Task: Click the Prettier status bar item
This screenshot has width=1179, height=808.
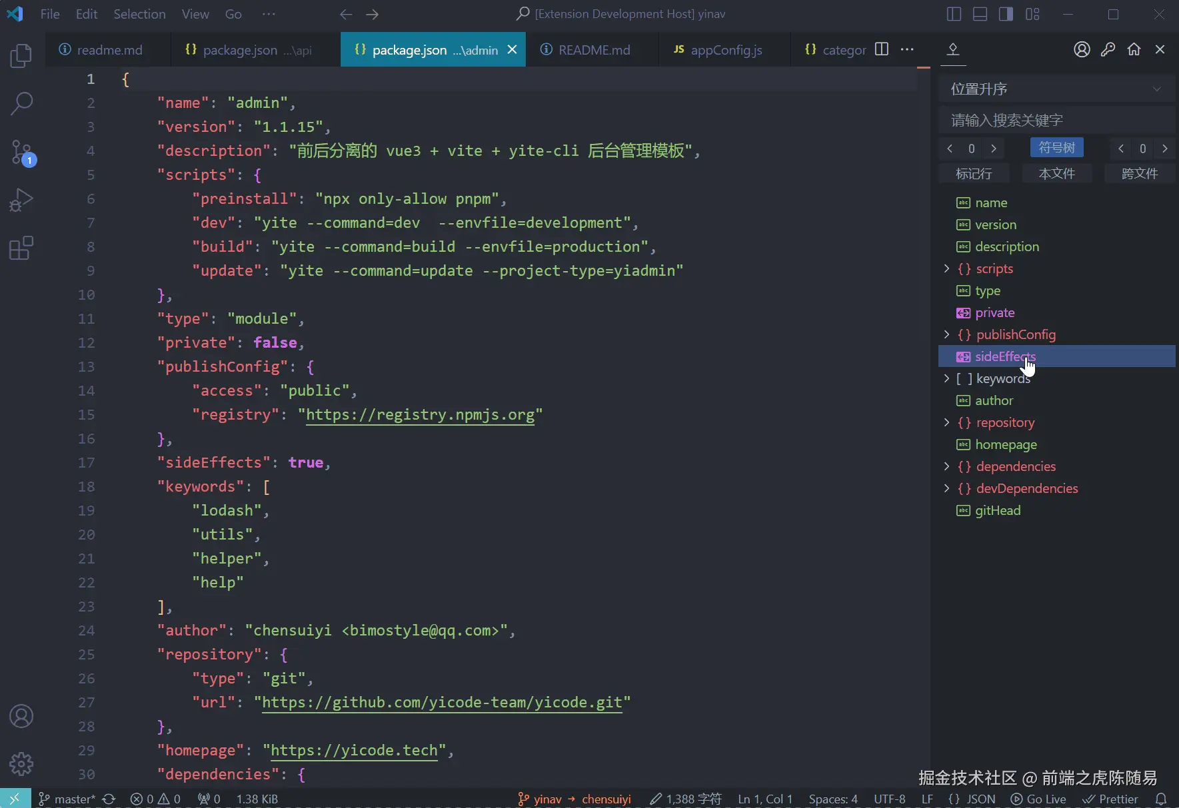Action: coord(1110,799)
